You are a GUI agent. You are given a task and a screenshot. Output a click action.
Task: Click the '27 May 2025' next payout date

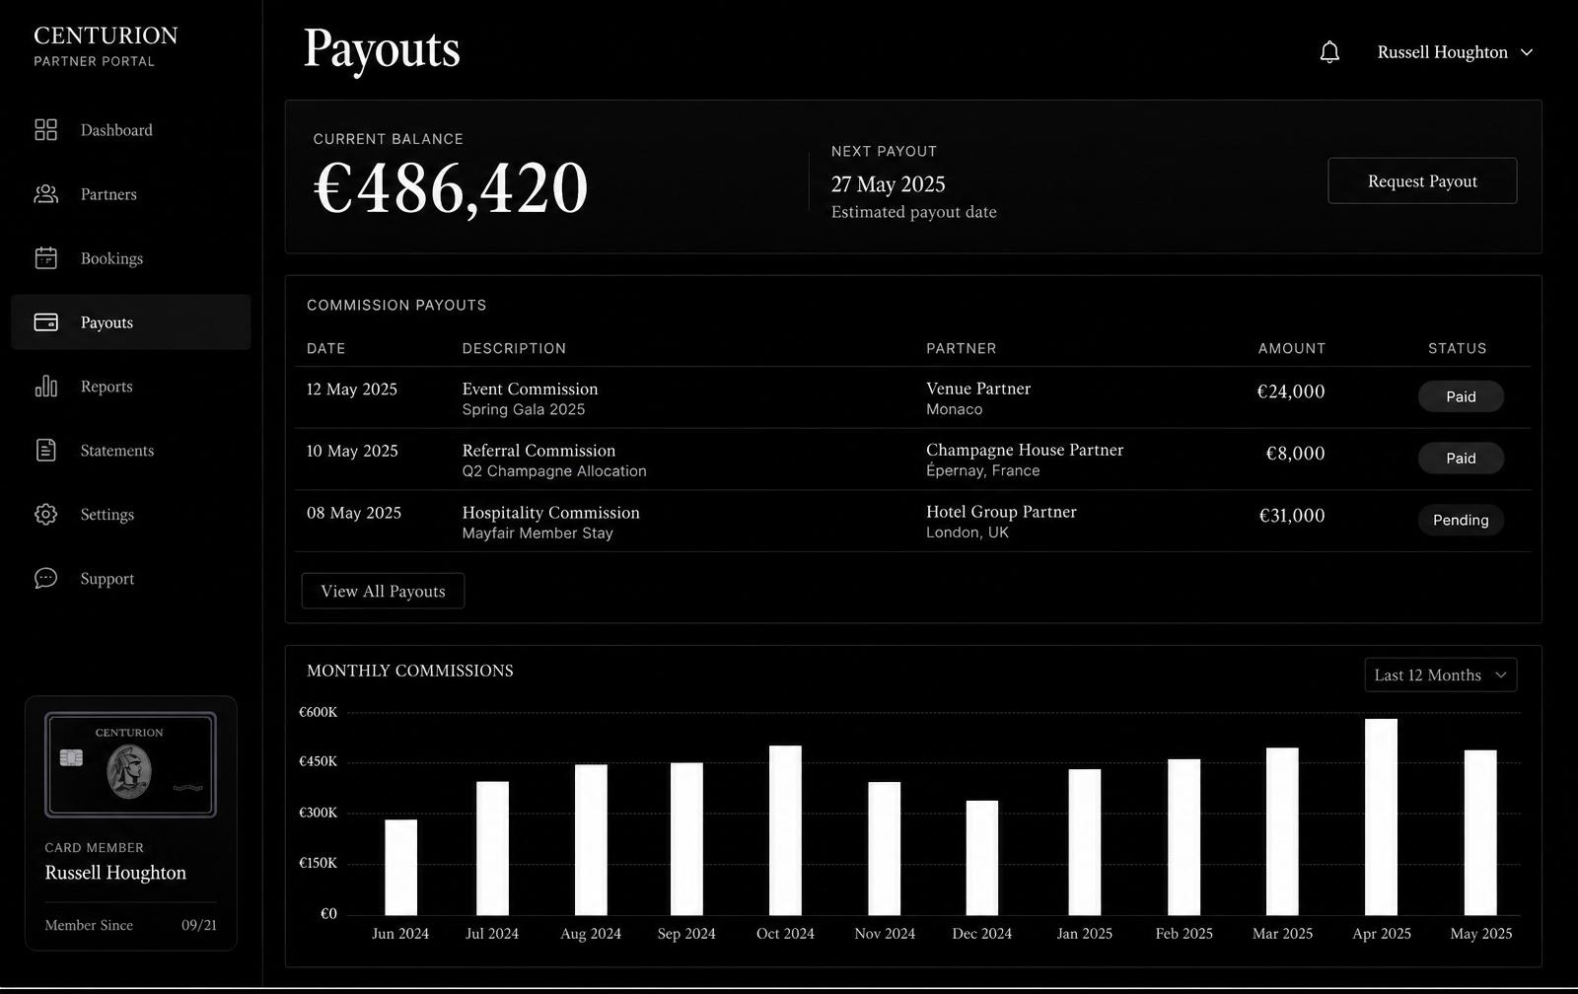888,184
